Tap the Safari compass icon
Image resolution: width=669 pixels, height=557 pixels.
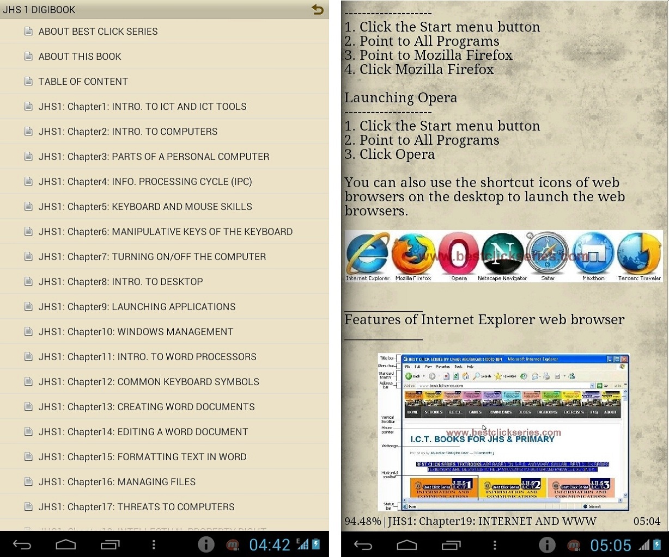(x=548, y=253)
